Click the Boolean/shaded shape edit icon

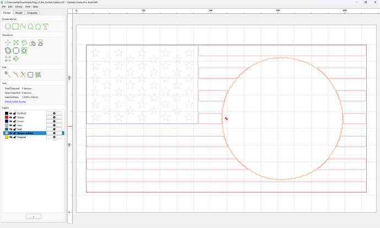pyautogui.click(x=38, y=75)
